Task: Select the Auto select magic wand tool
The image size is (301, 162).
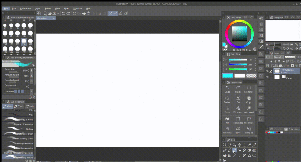Action: coord(249,145)
